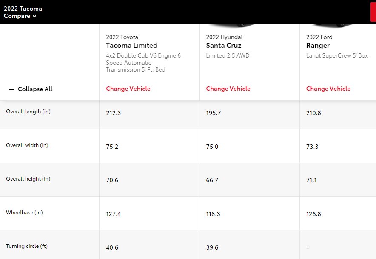This screenshot has width=376, height=259.
Task: Click the Tacoma trim description text
Action: coord(144,63)
